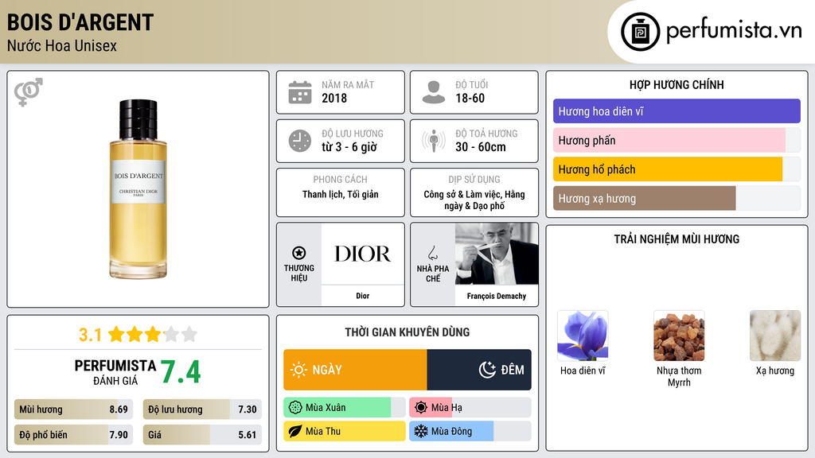Click the Giá 5.61 score bar
The image size is (815, 458).
point(202,435)
